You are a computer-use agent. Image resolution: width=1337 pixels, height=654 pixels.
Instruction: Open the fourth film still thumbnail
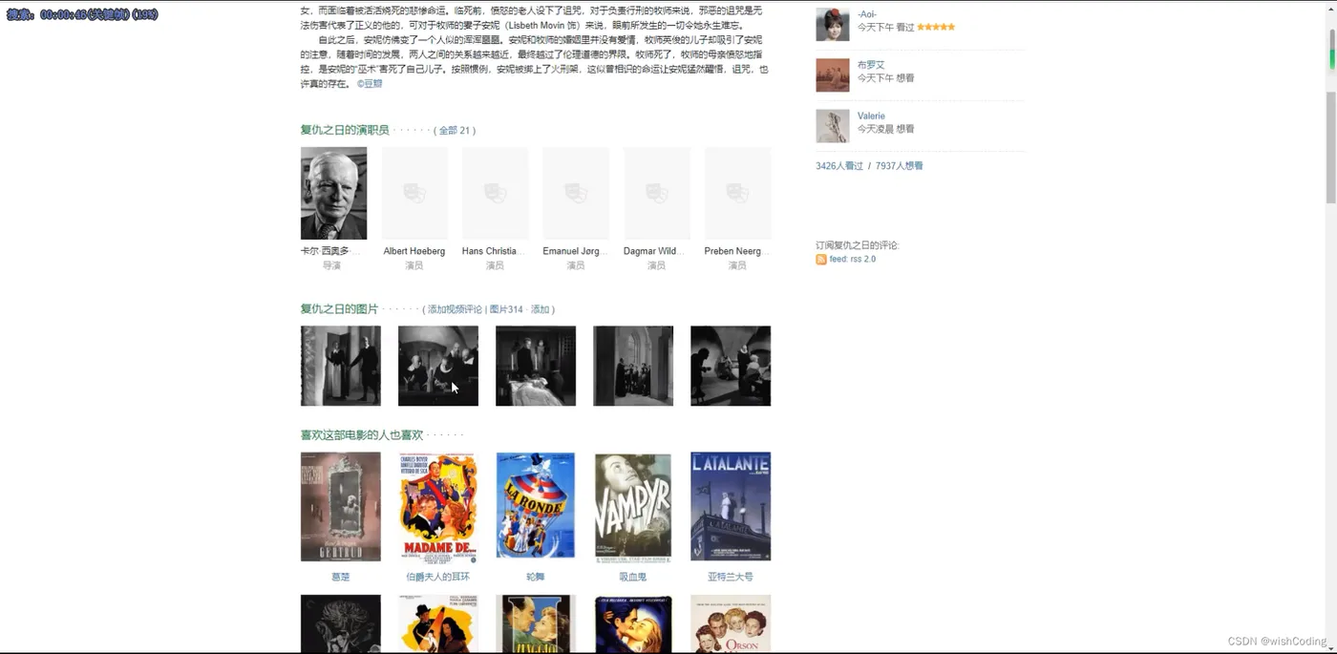tap(632, 366)
